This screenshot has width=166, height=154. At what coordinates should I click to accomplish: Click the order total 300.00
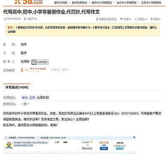tap(120, 143)
